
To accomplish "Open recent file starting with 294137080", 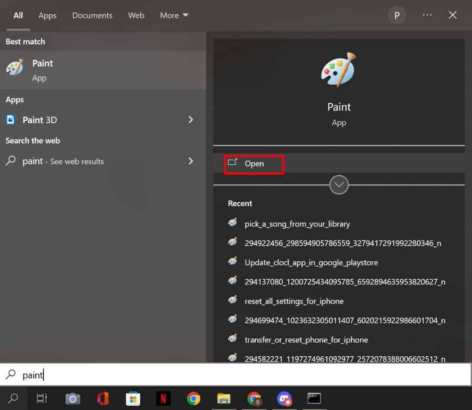I will [345, 282].
